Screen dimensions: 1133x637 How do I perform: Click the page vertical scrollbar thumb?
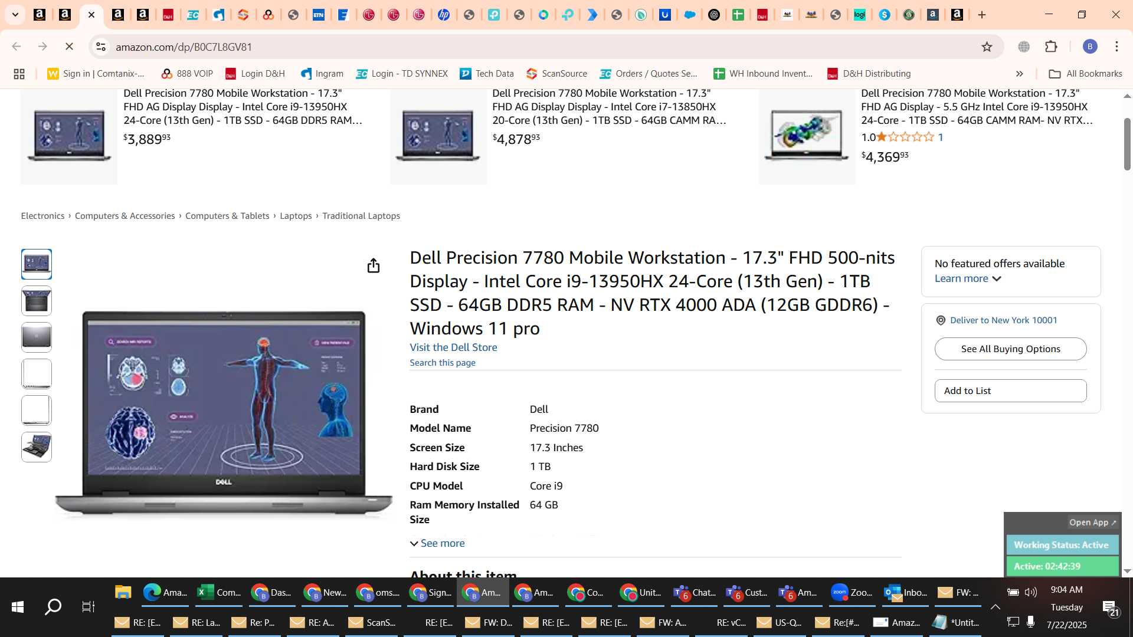click(1127, 145)
